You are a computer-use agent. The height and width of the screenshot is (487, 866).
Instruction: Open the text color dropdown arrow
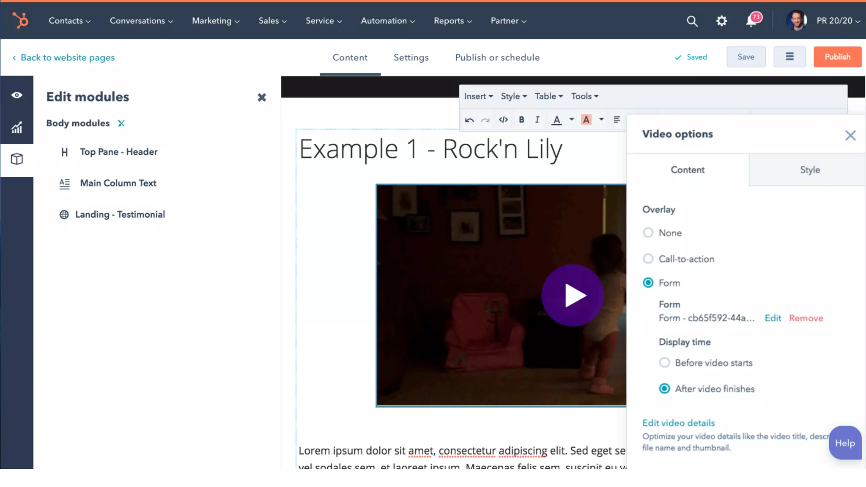click(571, 120)
